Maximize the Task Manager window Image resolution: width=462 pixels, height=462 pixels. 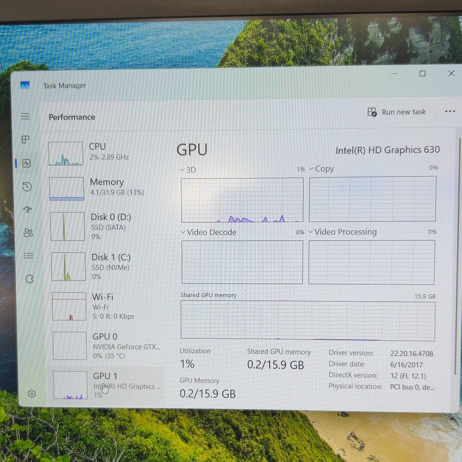[423, 73]
